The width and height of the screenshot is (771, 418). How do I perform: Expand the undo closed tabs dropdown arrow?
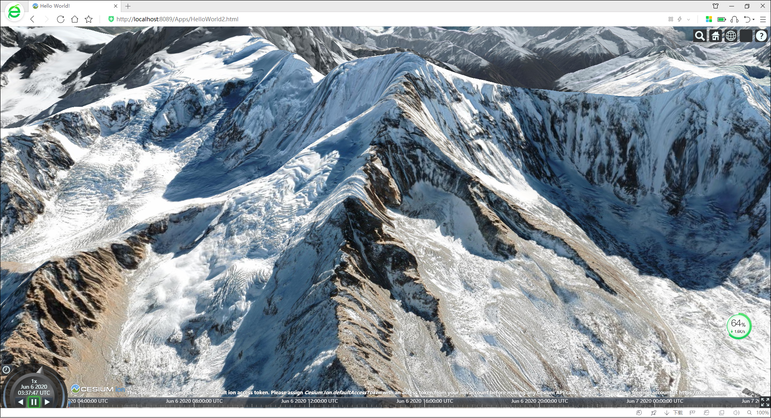pos(753,19)
